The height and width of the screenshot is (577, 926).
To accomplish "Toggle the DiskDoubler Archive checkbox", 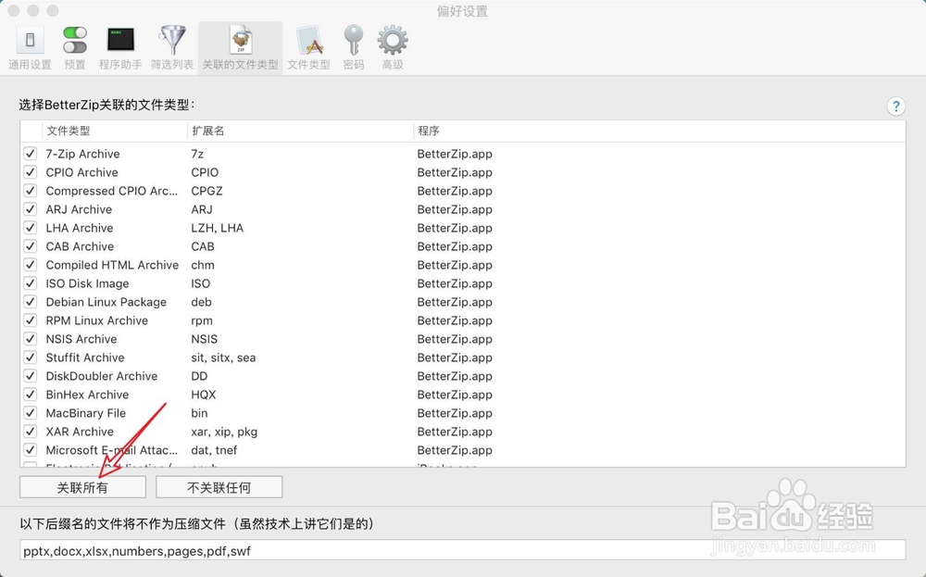I will click(x=31, y=376).
